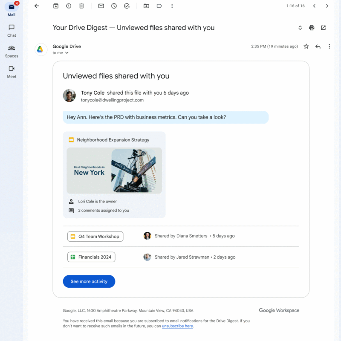Add email to tasks
The width and height of the screenshot is (341, 341).
(x=127, y=6)
